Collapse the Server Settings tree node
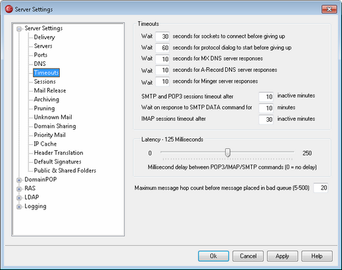The width and height of the screenshot is (342, 270). (19, 29)
